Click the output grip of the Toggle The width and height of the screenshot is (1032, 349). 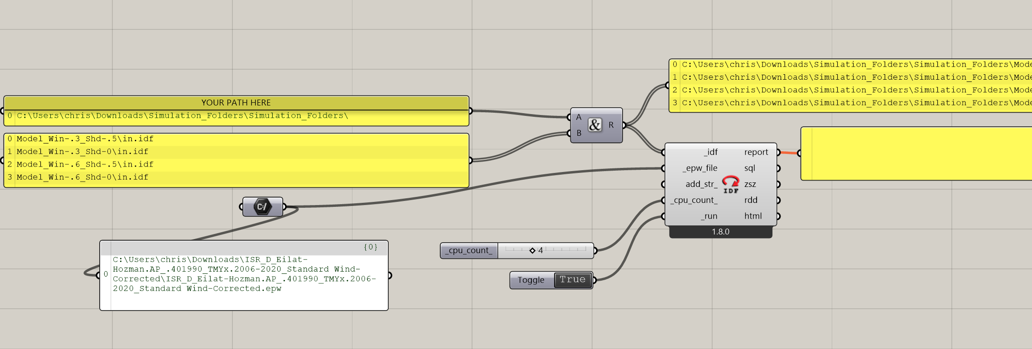(x=594, y=280)
